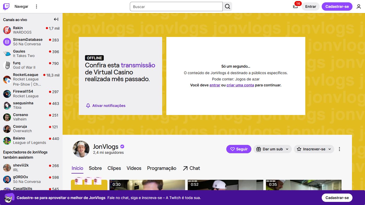Open the Twitch home logo
The height and width of the screenshot is (205, 365).
pyautogui.click(x=6, y=7)
